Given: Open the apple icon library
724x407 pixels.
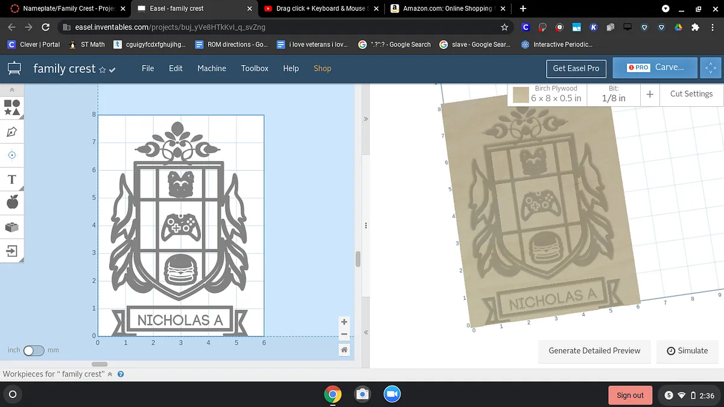Looking at the screenshot, I should [x=12, y=203].
